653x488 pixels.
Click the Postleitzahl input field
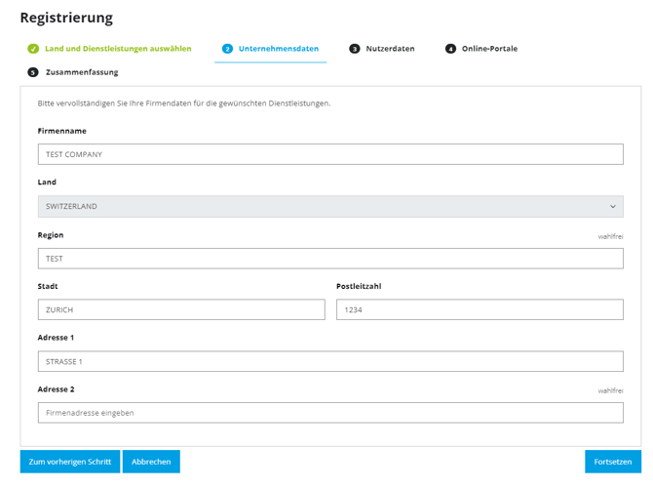(480, 309)
